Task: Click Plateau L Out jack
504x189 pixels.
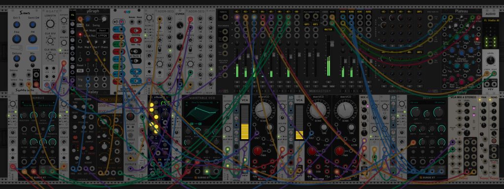Action: pos(472,17)
